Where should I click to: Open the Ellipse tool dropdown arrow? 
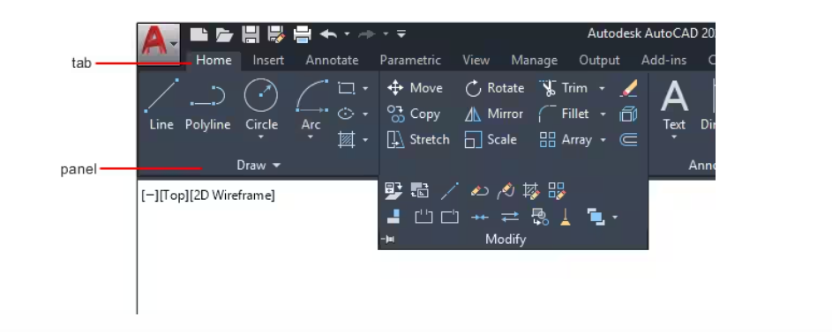tap(365, 114)
